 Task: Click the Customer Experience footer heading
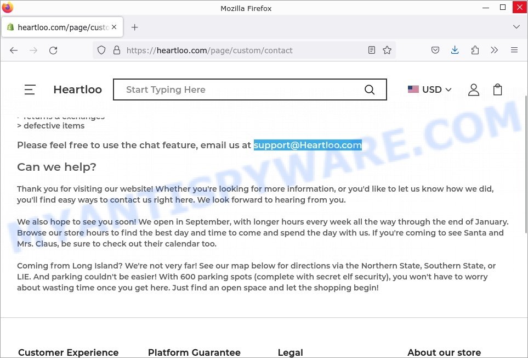point(69,353)
